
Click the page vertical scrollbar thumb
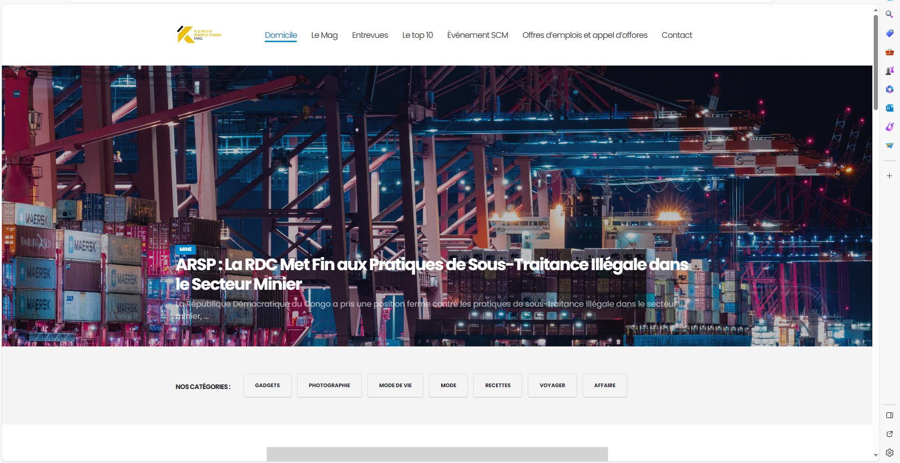click(x=876, y=62)
